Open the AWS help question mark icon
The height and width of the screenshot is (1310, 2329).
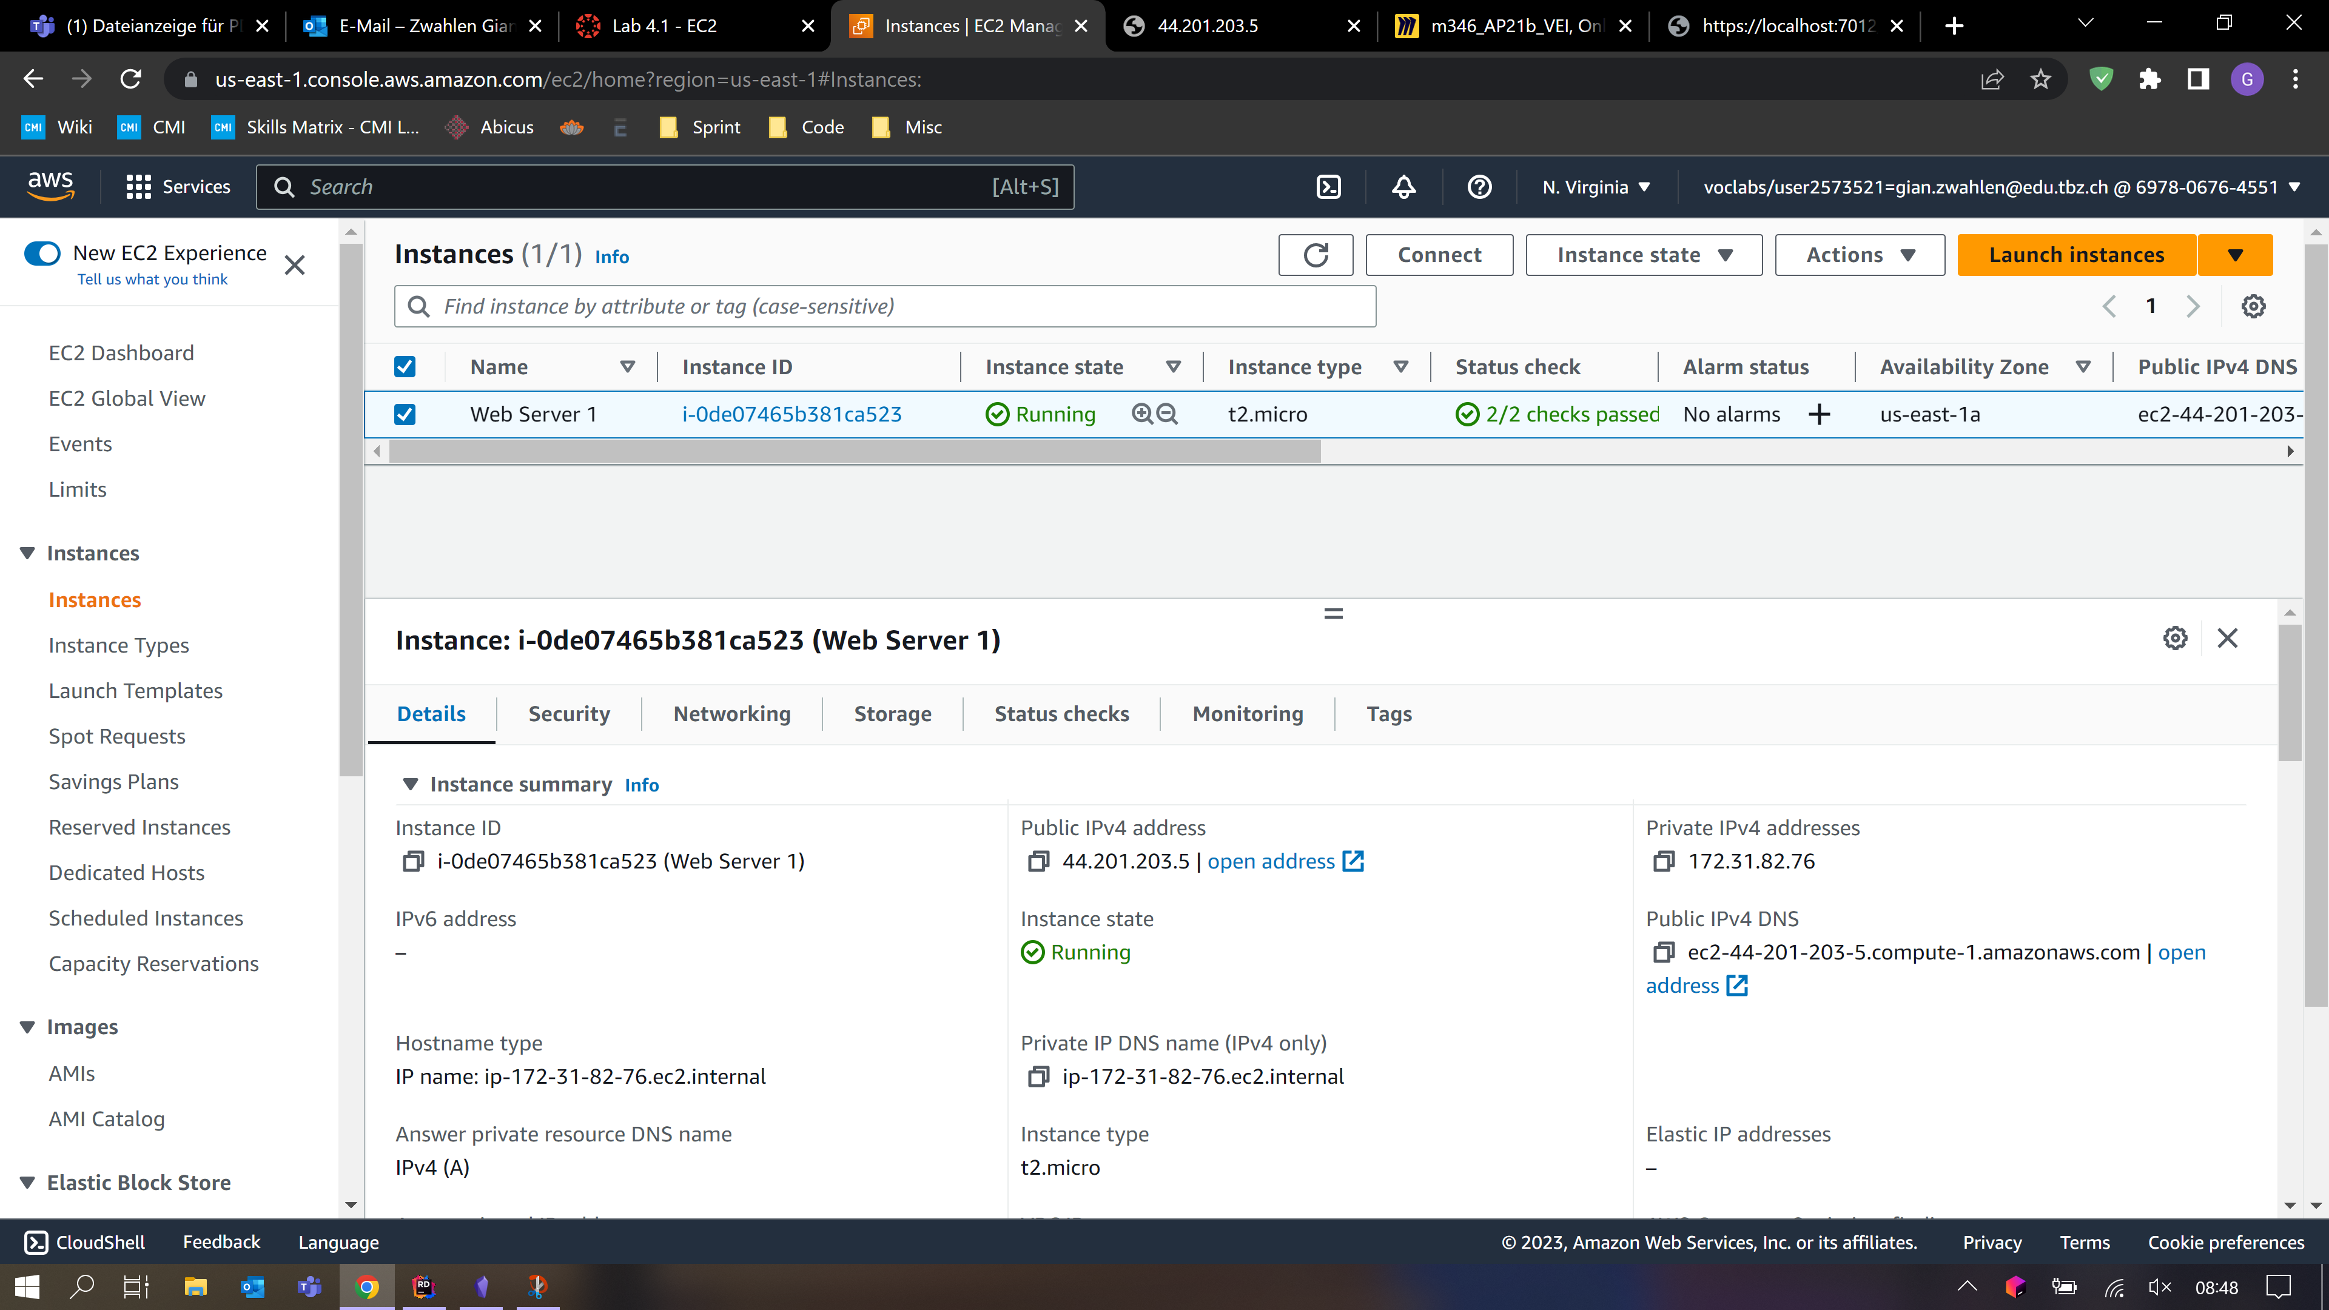[x=1479, y=187]
